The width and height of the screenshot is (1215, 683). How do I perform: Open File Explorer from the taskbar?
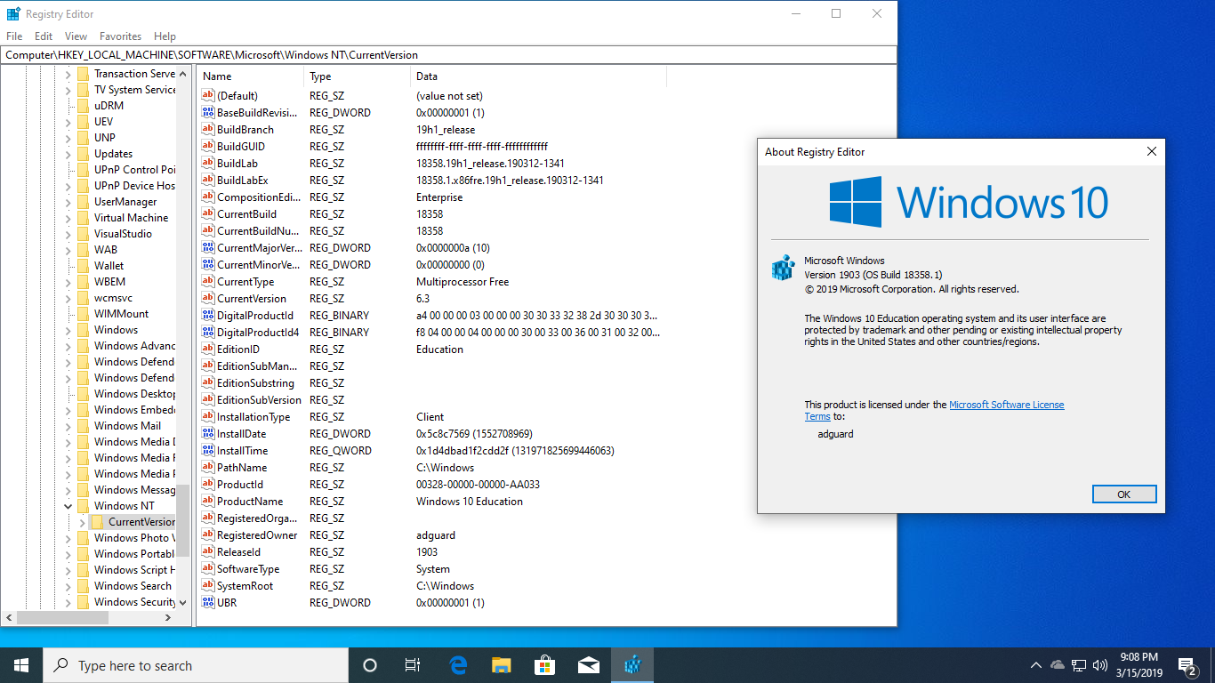(502, 665)
